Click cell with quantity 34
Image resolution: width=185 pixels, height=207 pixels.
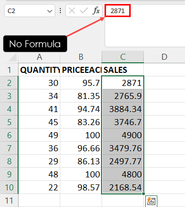point(39,96)
